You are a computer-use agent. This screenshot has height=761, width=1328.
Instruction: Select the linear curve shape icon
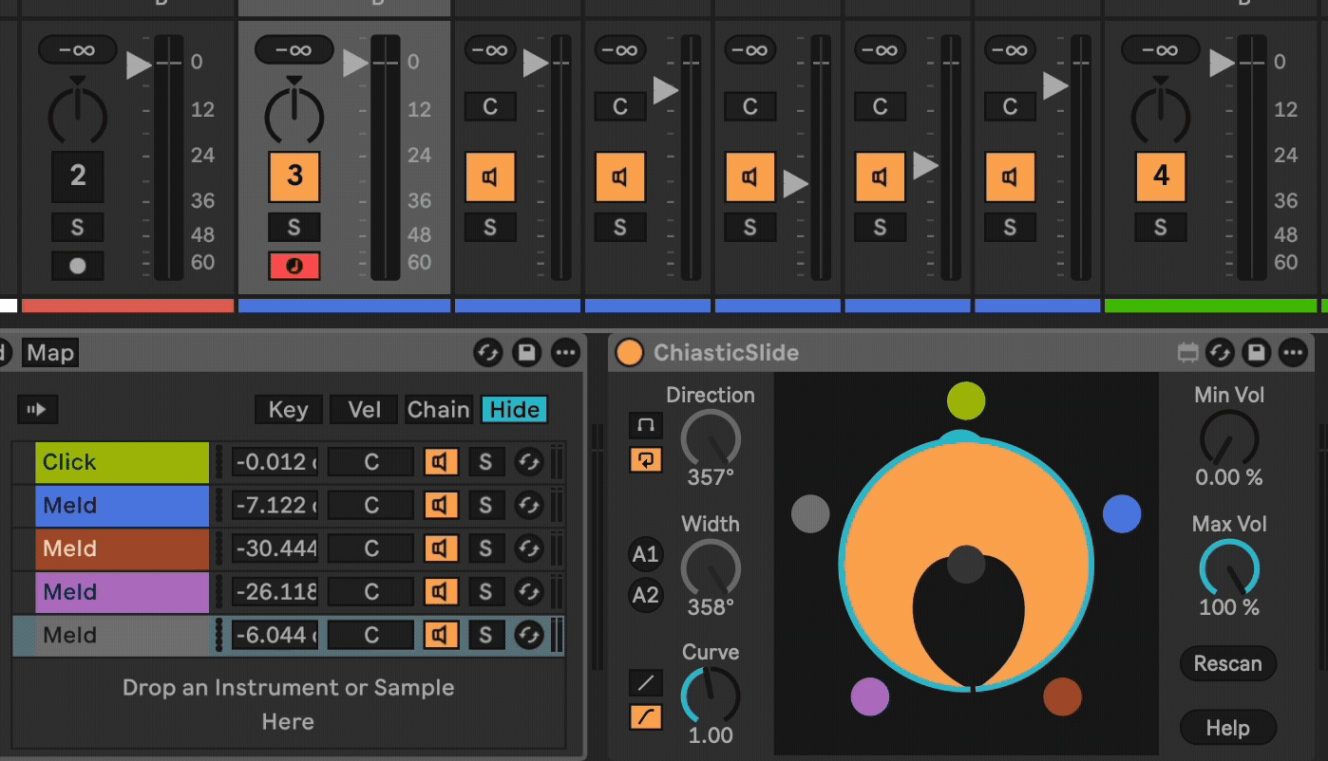click(x=646, y=682)
